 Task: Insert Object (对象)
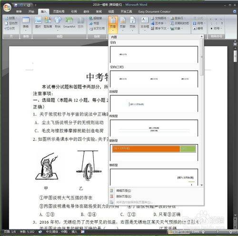pos(177,29)
